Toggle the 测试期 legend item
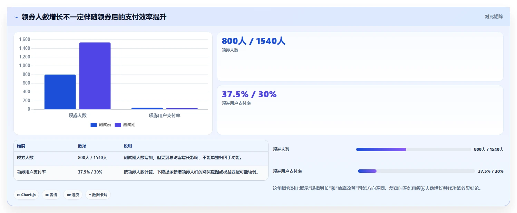Screen dimensions: 517x213 125,125
